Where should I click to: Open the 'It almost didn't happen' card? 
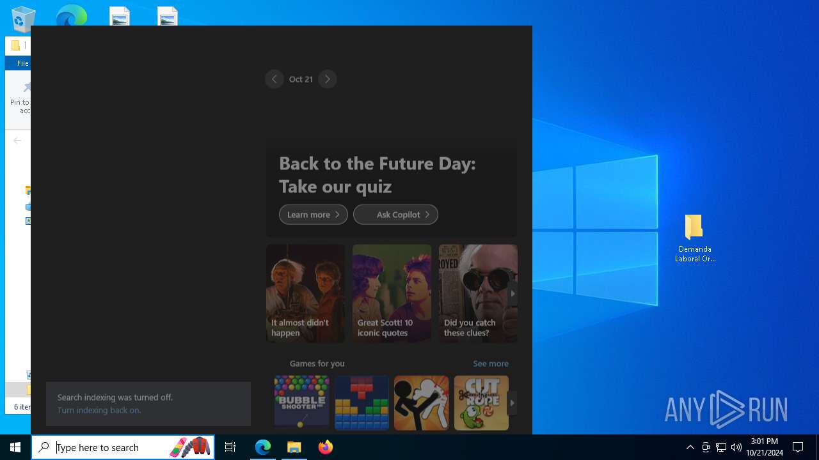[x=305, y=293]
